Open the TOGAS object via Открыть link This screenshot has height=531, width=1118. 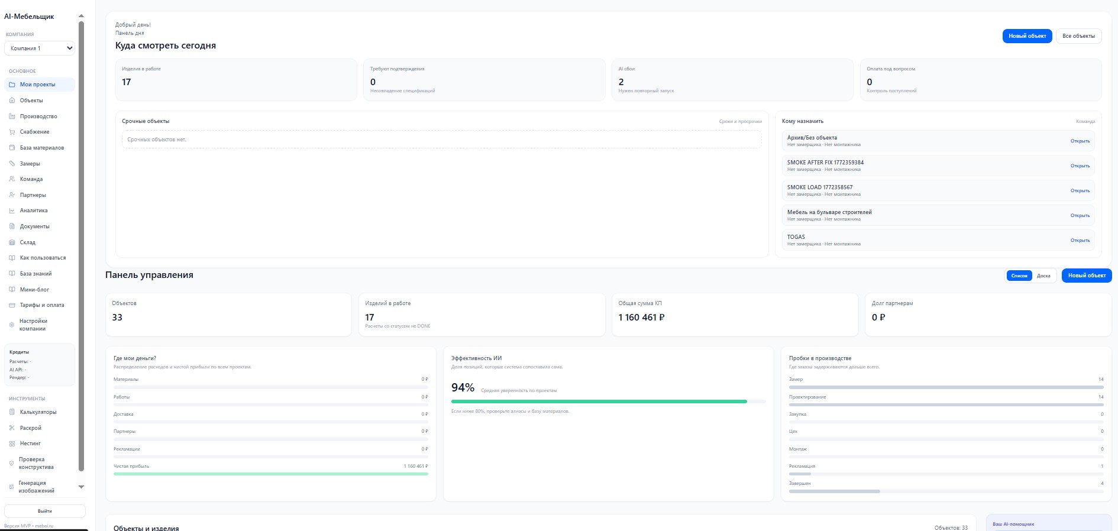(1080, 241)
